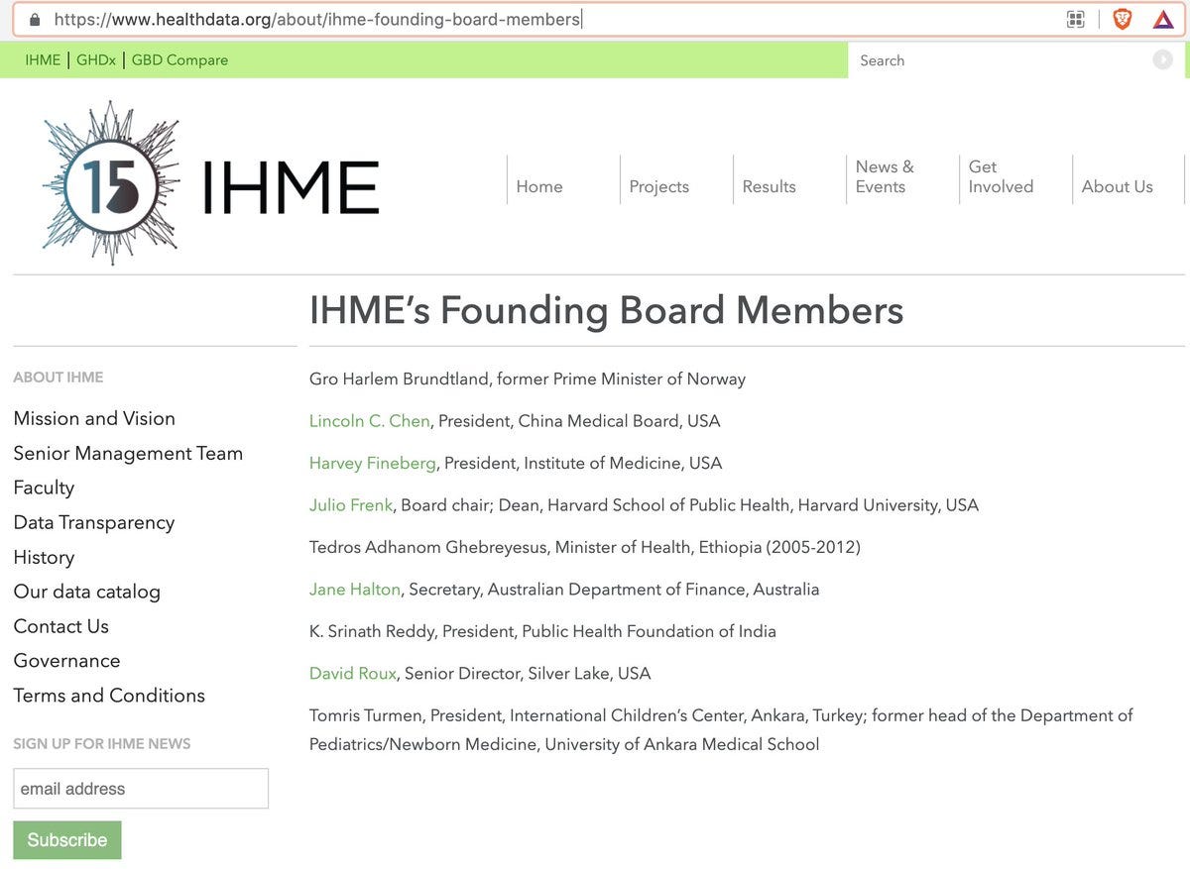Viewport: 1190px width, 869px height.
Task: Open the About Us nav item
Action: (x=1117, y=186)
